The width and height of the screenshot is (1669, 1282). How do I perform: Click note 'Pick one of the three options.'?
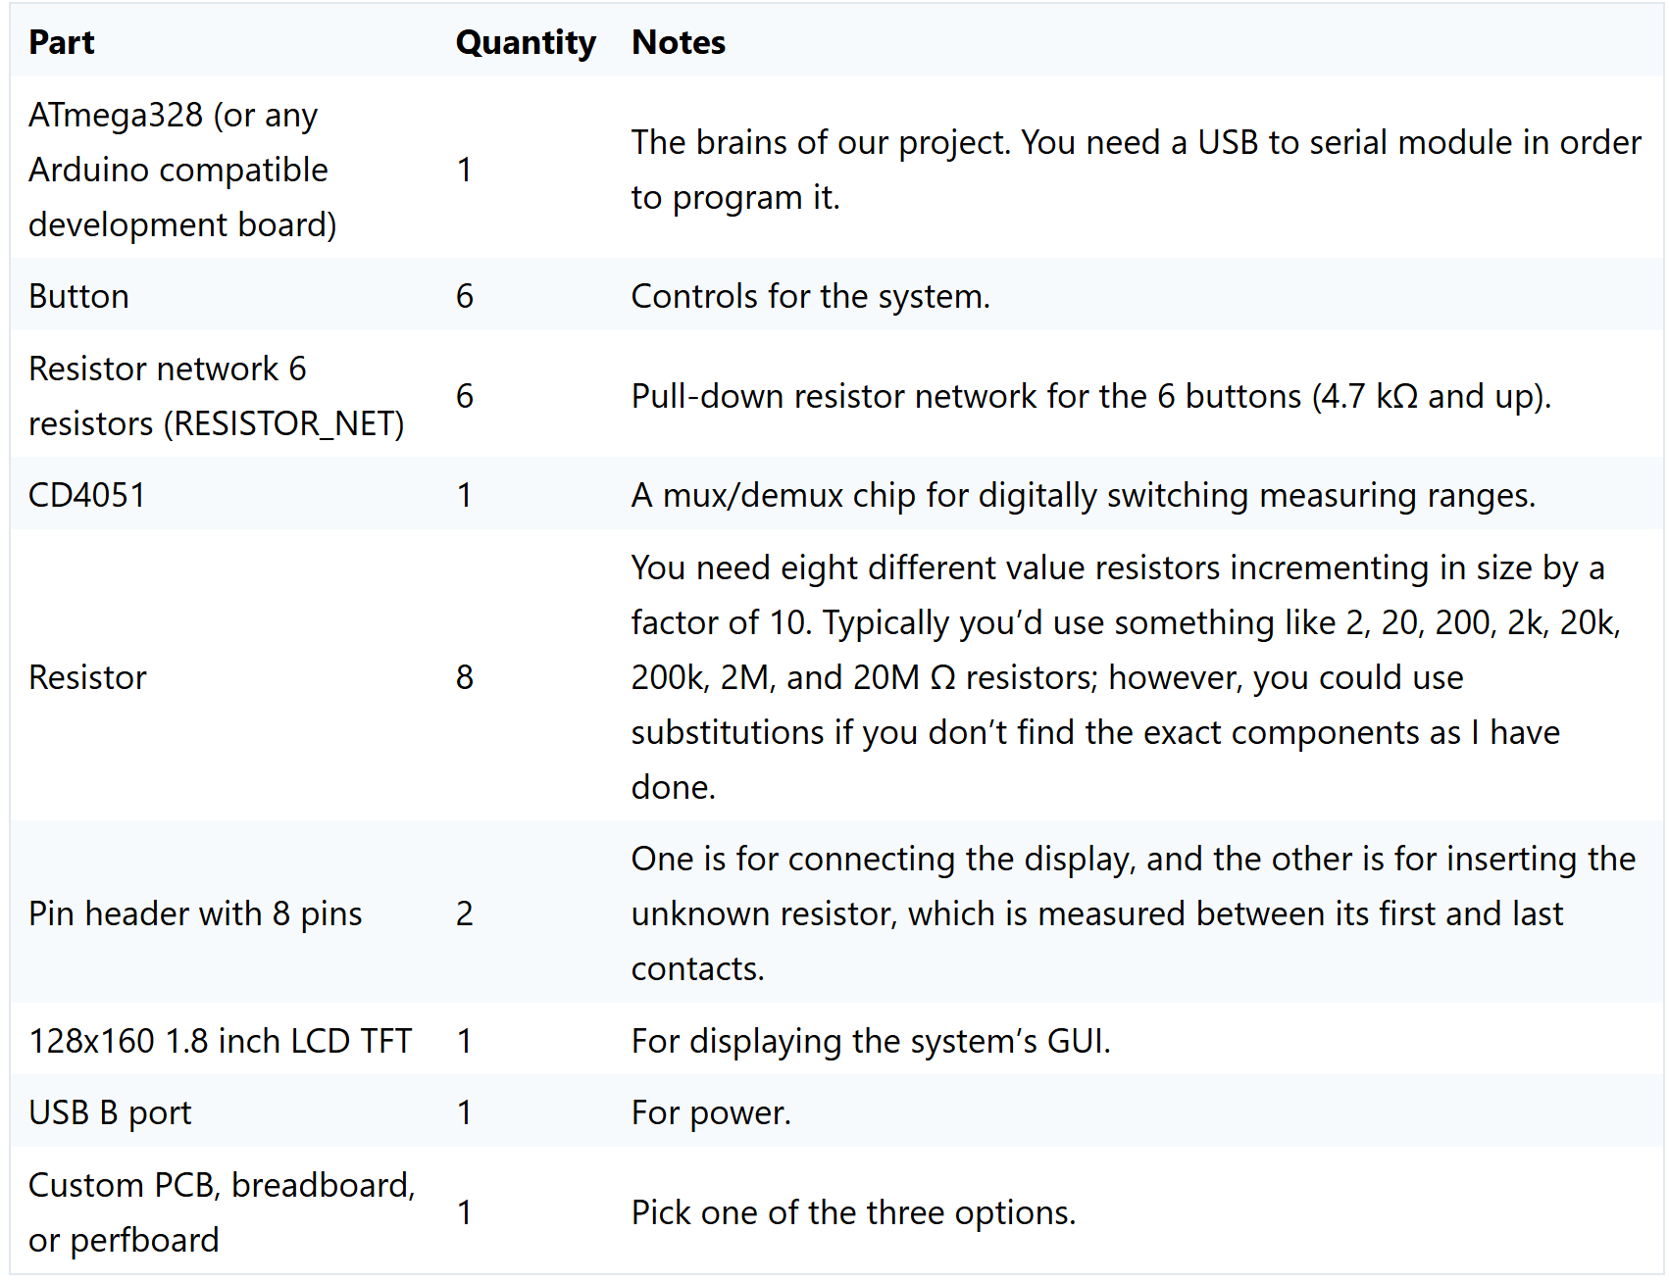[853, 1212]
